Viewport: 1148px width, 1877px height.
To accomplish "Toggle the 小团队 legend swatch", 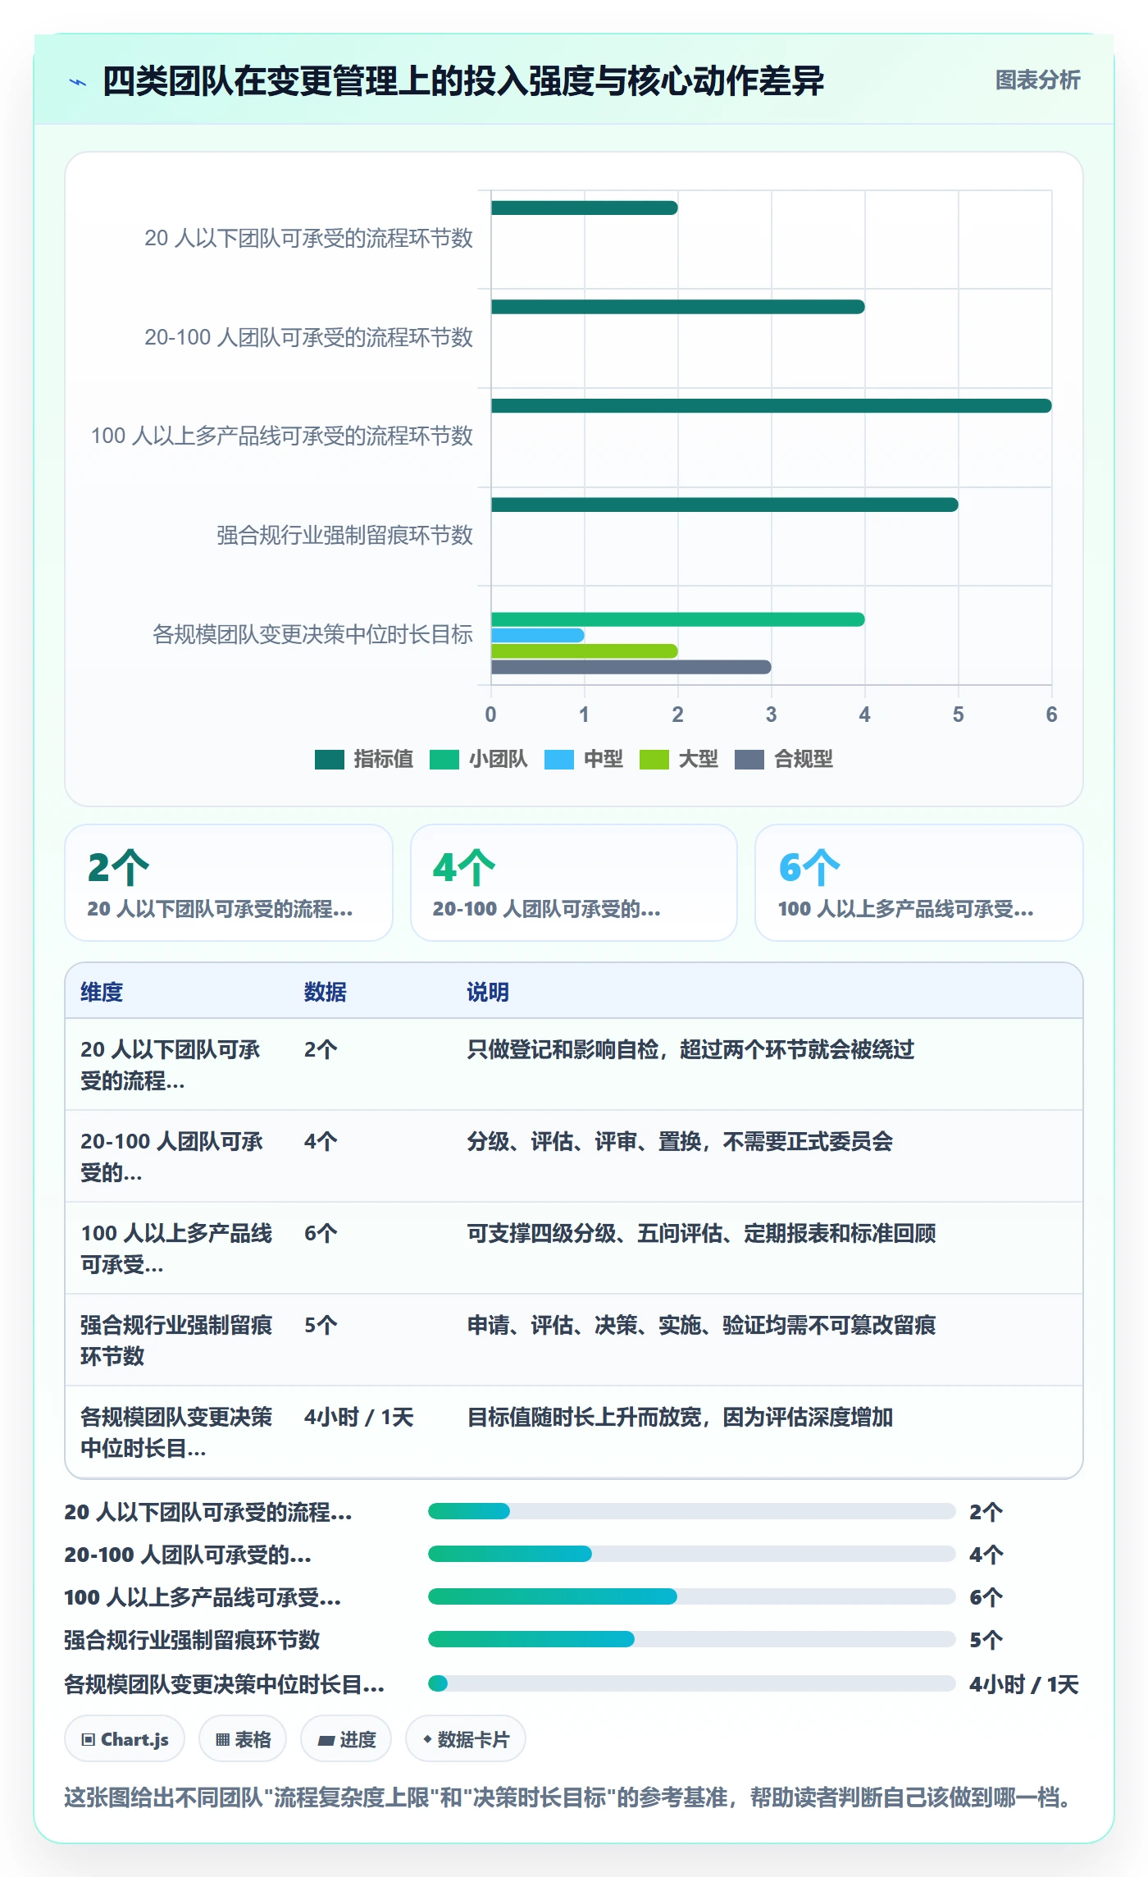I will pos(444,760).
